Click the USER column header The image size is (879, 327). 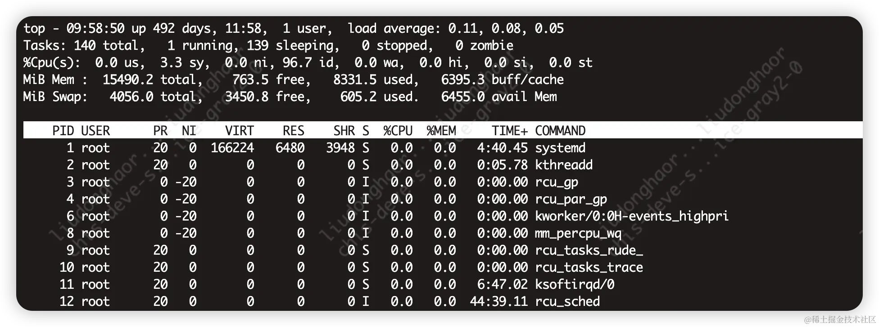95,131
